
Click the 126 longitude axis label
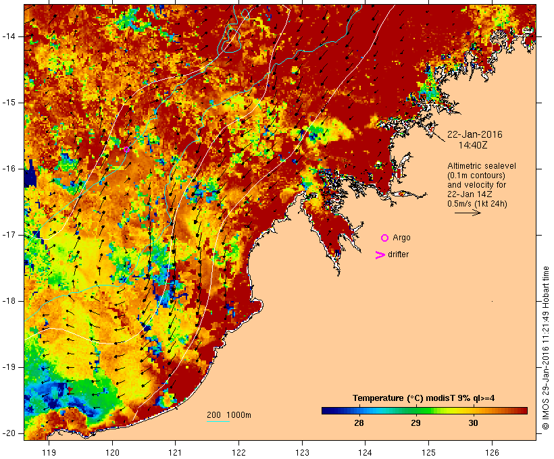pos(492,452)
